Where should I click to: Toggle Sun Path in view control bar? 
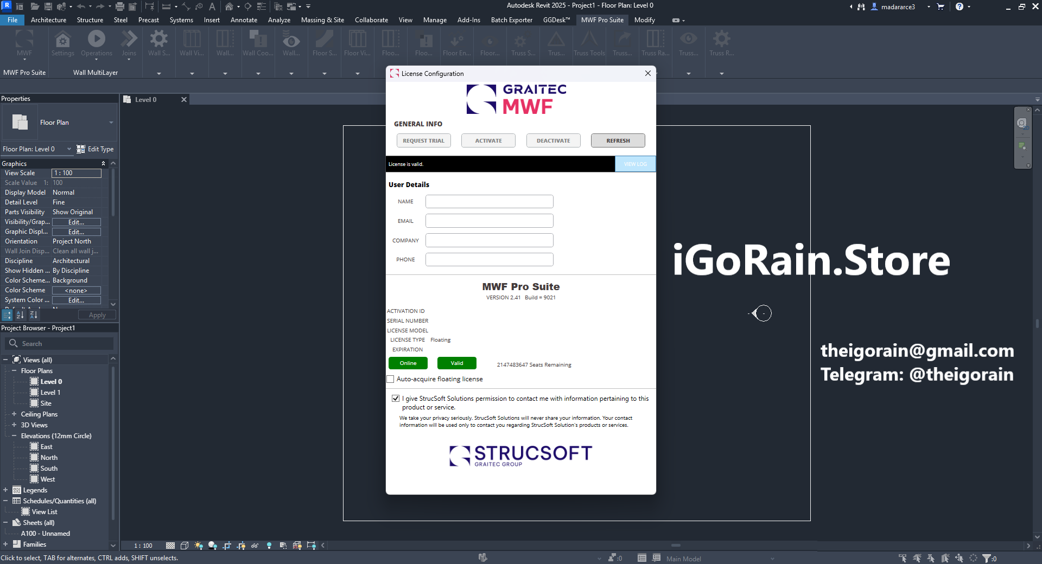[199, 546]
